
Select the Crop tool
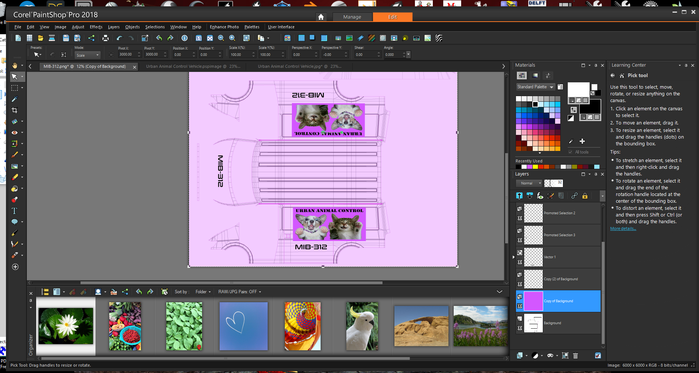[x=15, y=110]
